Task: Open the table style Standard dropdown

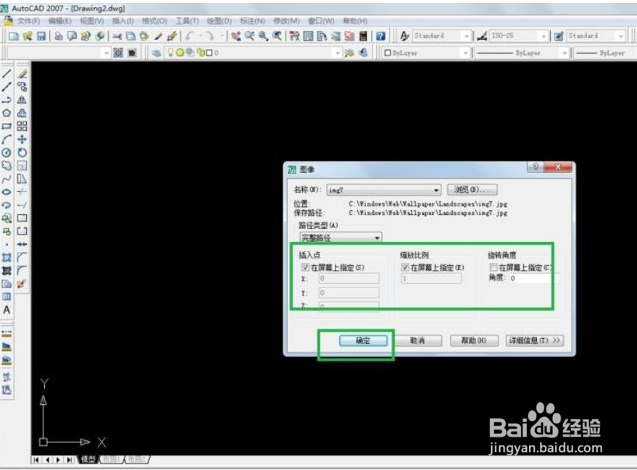Action: tap(620, 36)
